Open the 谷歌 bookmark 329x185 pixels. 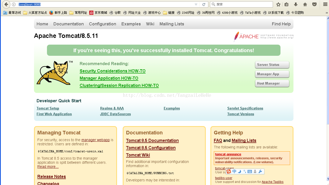coord(115,12)
